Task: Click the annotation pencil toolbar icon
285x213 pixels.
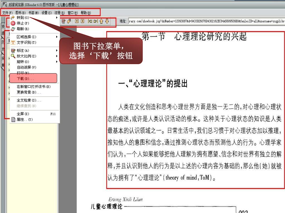Action: pyautogui.click(x=63, y=21)
